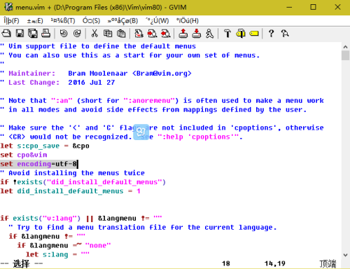Click the '2016 Jul 27' date text
Viewport: 350px width, 269px height.
point(92,83)
